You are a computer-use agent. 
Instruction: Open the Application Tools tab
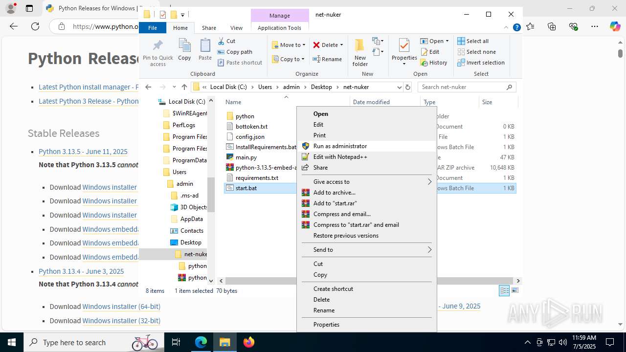(279, 28)
